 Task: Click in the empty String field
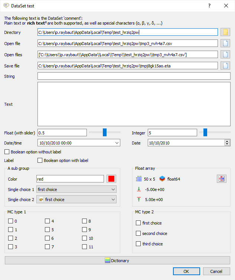134,76
